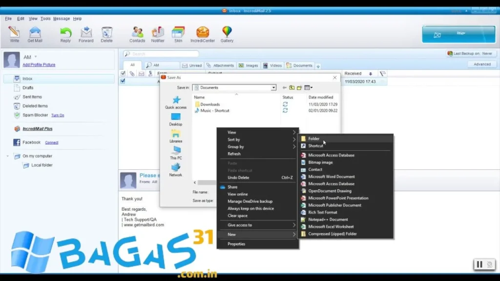Choose Properties in the context menu
Image resolution: width=500 pixels, height=281 pixels.
(258, 244)
